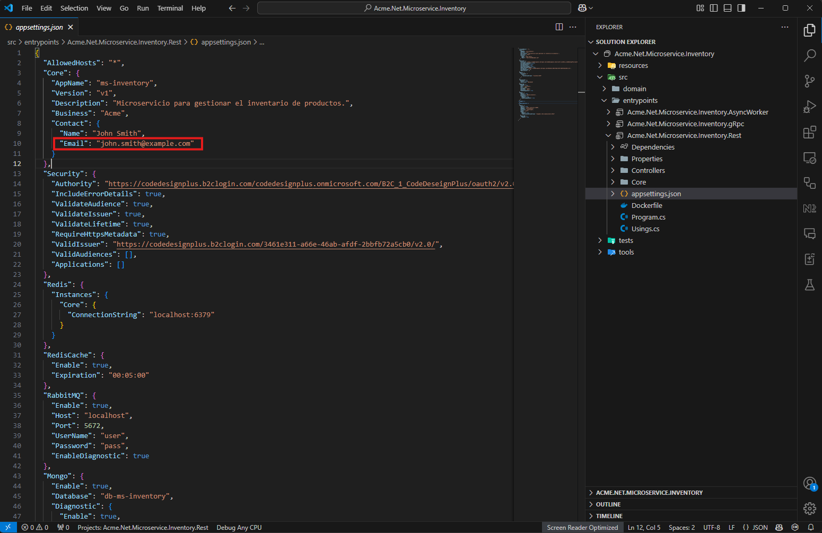Open the Explorer view in activity bar
This screenshot has width=822, height=533.
point(809,30)
